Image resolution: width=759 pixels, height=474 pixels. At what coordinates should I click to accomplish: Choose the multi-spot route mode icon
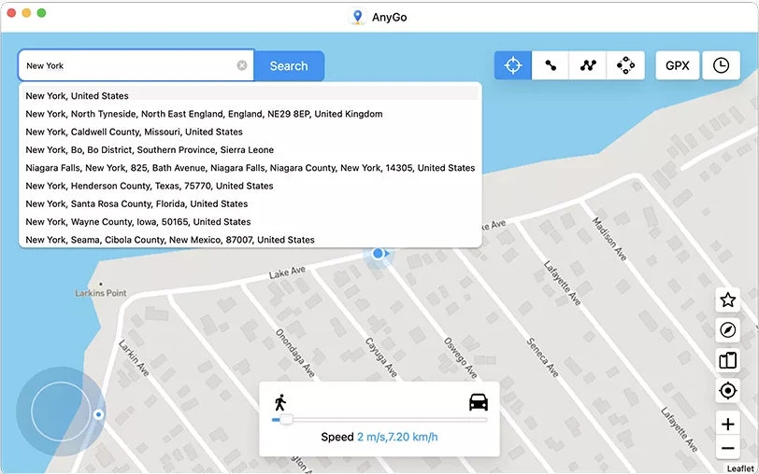click(x=588, y=65)
